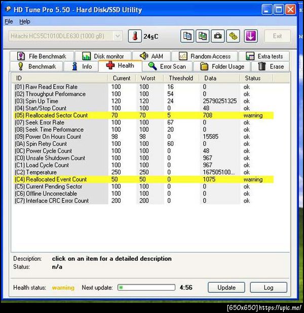The image size is (304, 313).
Task: Click the 24°C temperature reading
Action: pos(151,36)
